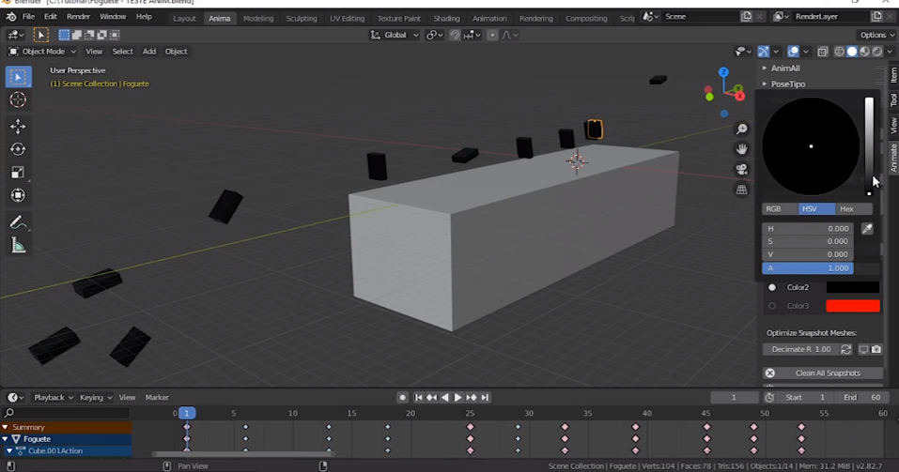This screenshot has height=472, width=899.
Task: Open the Window menu
Action: click(113, 17)
